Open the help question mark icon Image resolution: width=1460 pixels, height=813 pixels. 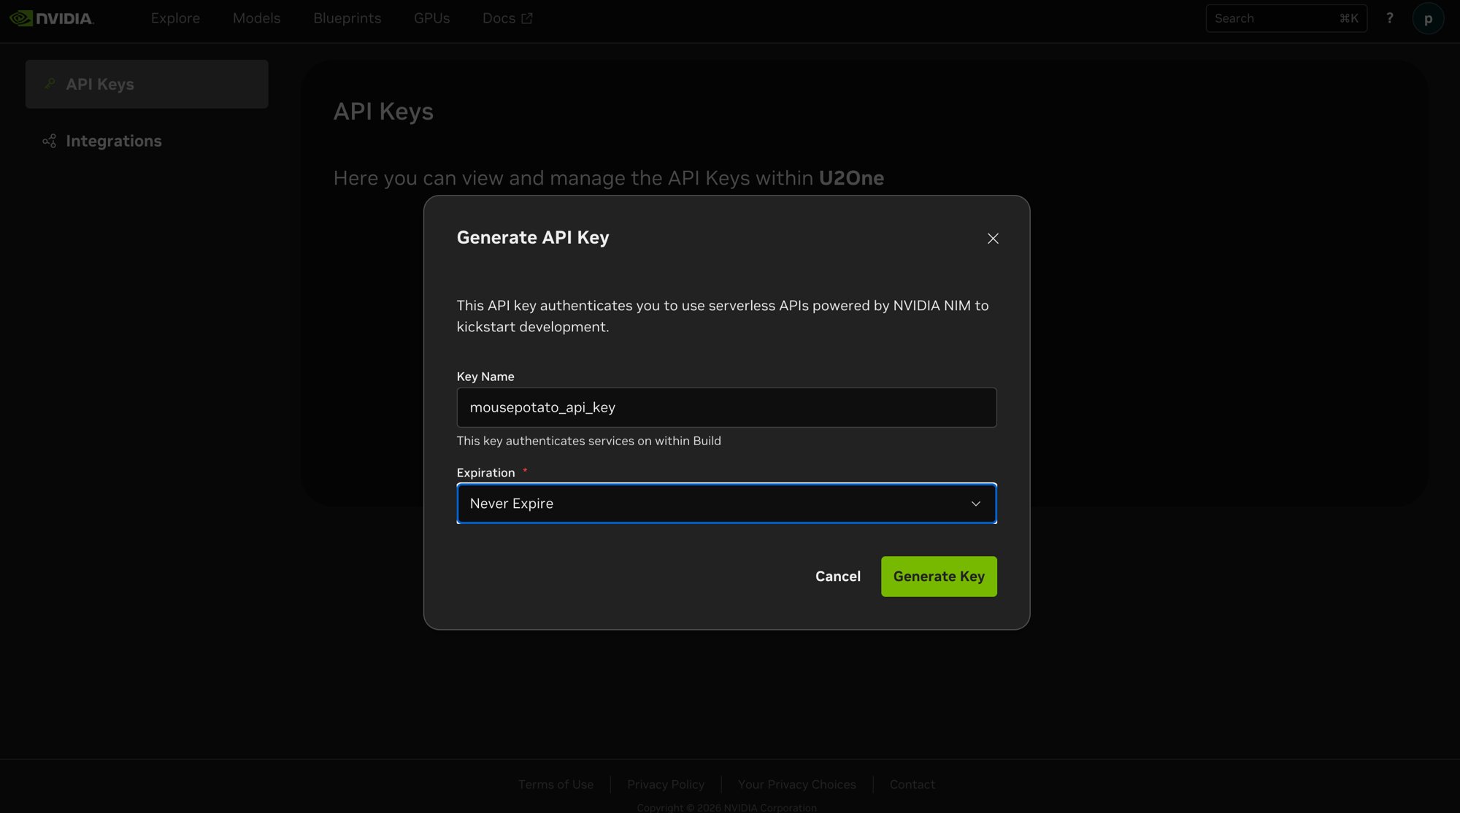[x=1390, y=18]
